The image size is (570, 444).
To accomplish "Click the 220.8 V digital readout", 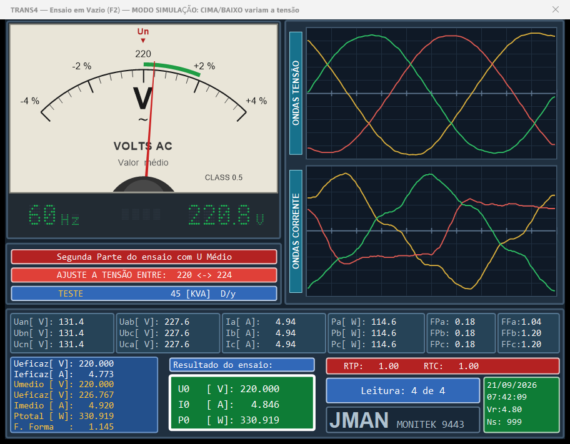I will [x=226, y=215].
